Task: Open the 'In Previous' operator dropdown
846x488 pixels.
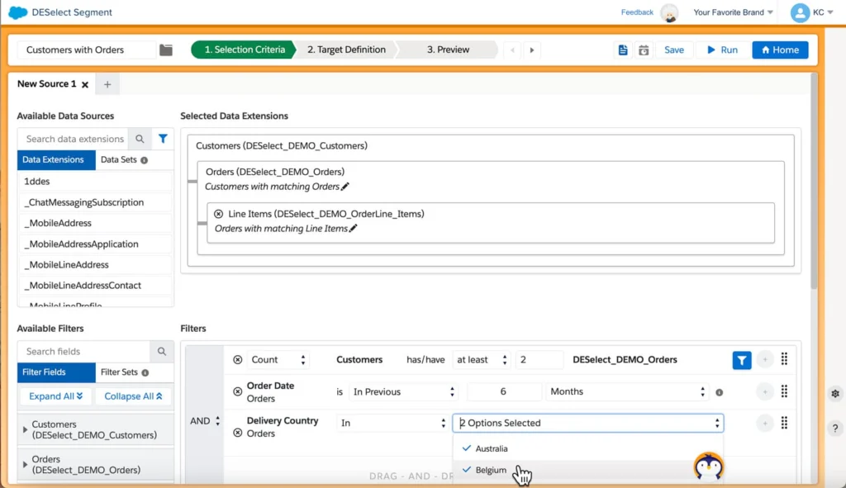Action: (402, 391)
